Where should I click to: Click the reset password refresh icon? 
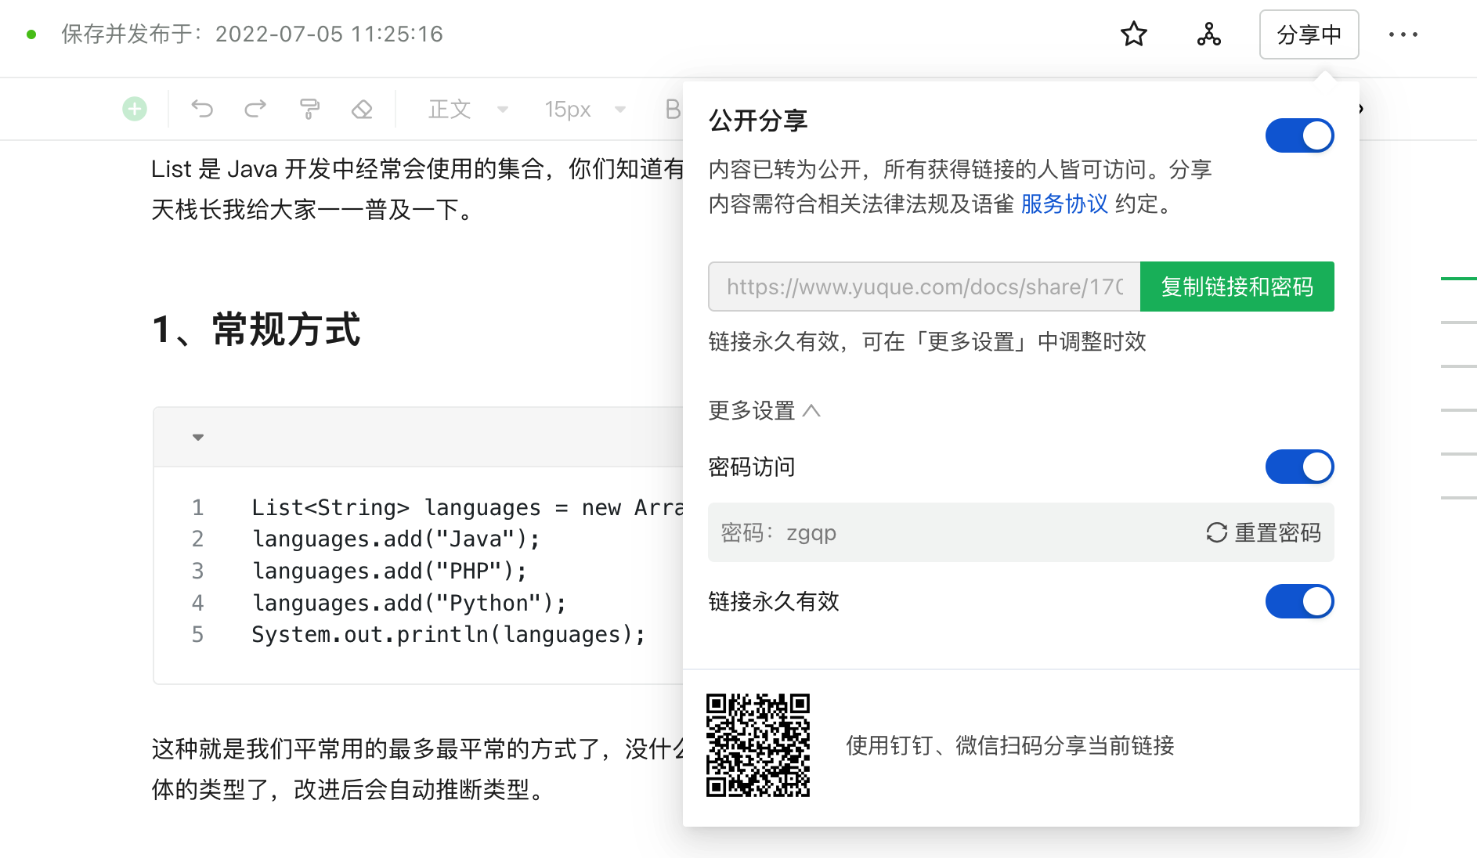[1216, 533]
